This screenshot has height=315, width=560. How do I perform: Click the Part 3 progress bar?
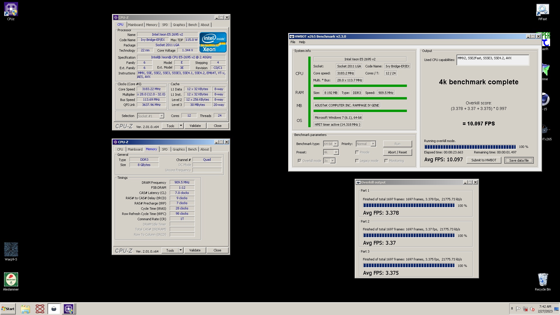[x=409, y=265]
